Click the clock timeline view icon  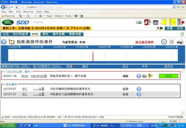tap(164, 42)
